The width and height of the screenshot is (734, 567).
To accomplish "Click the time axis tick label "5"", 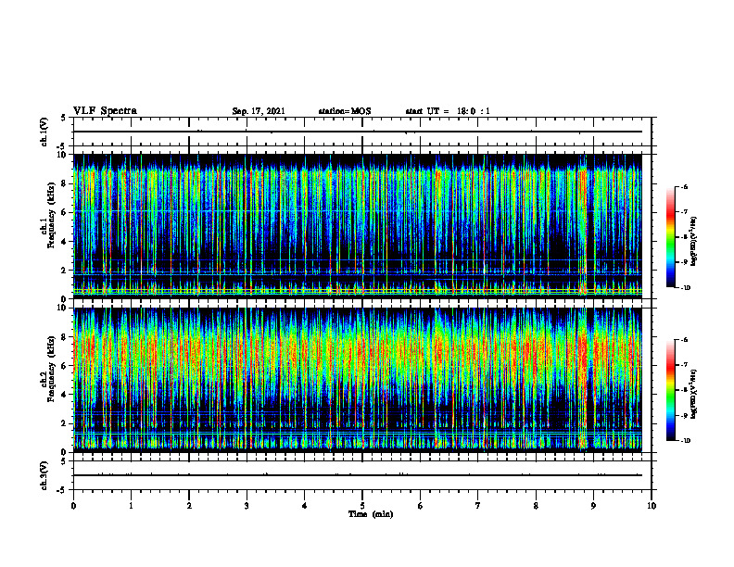I will click(x=362, y=506).
